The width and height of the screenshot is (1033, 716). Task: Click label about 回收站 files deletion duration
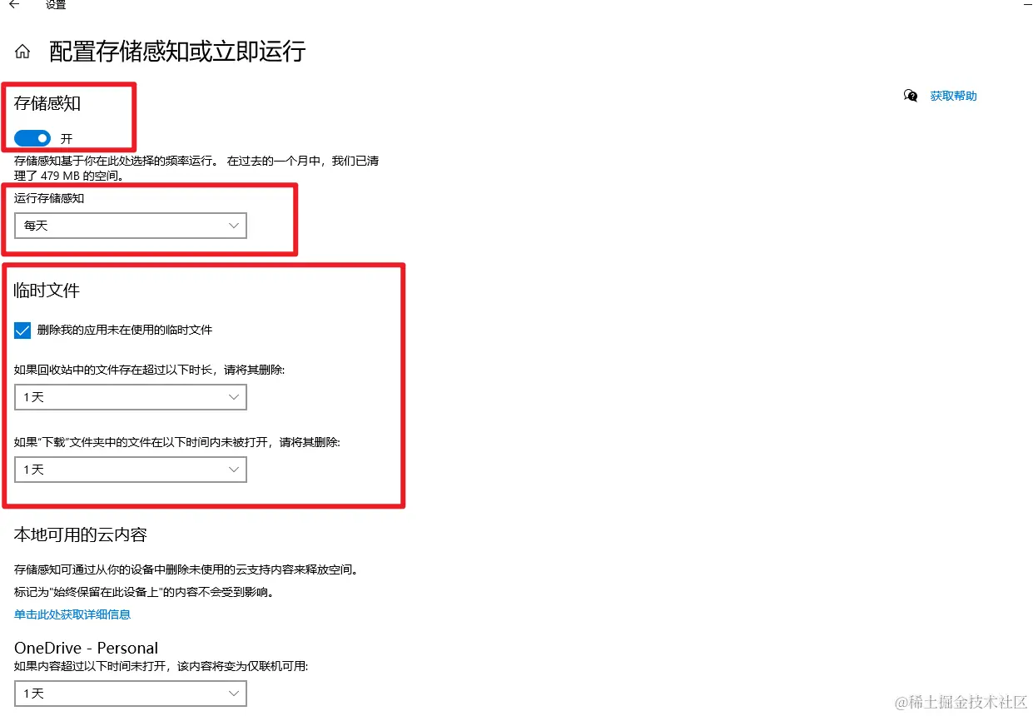coord(150,370)
